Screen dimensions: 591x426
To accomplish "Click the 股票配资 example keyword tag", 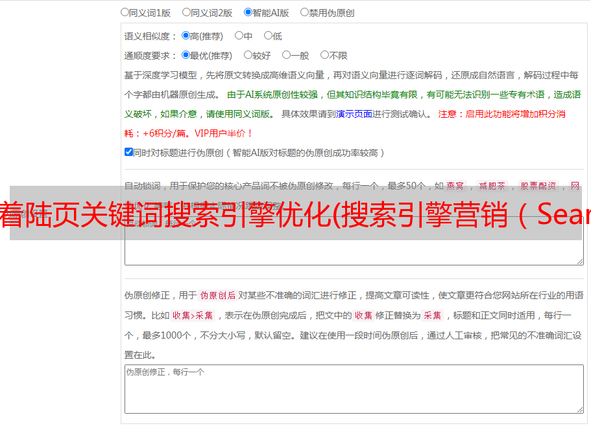I will pos(538,186).
